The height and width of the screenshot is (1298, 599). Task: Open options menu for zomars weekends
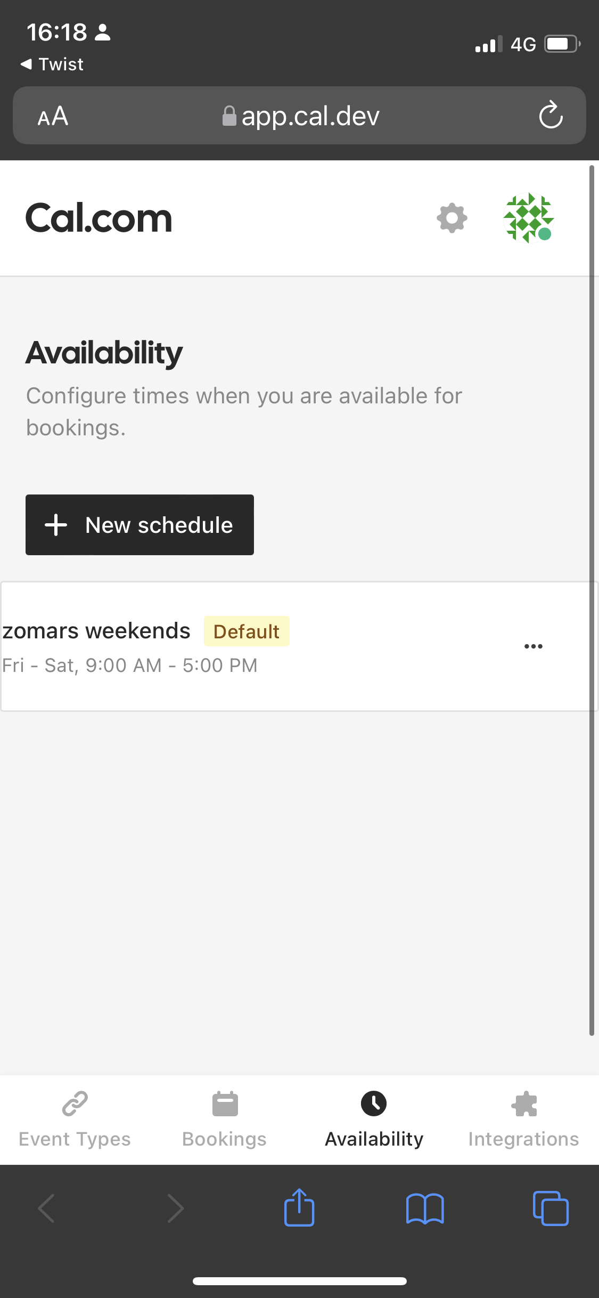[x=534, y=646]
